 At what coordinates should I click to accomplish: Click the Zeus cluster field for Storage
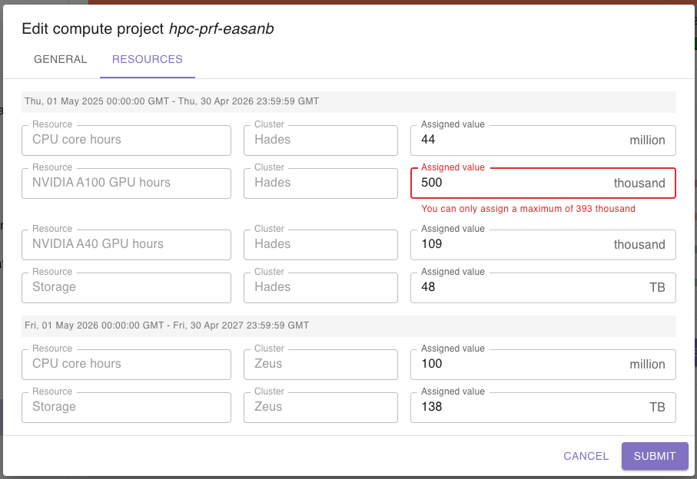(x=320, y=408)
